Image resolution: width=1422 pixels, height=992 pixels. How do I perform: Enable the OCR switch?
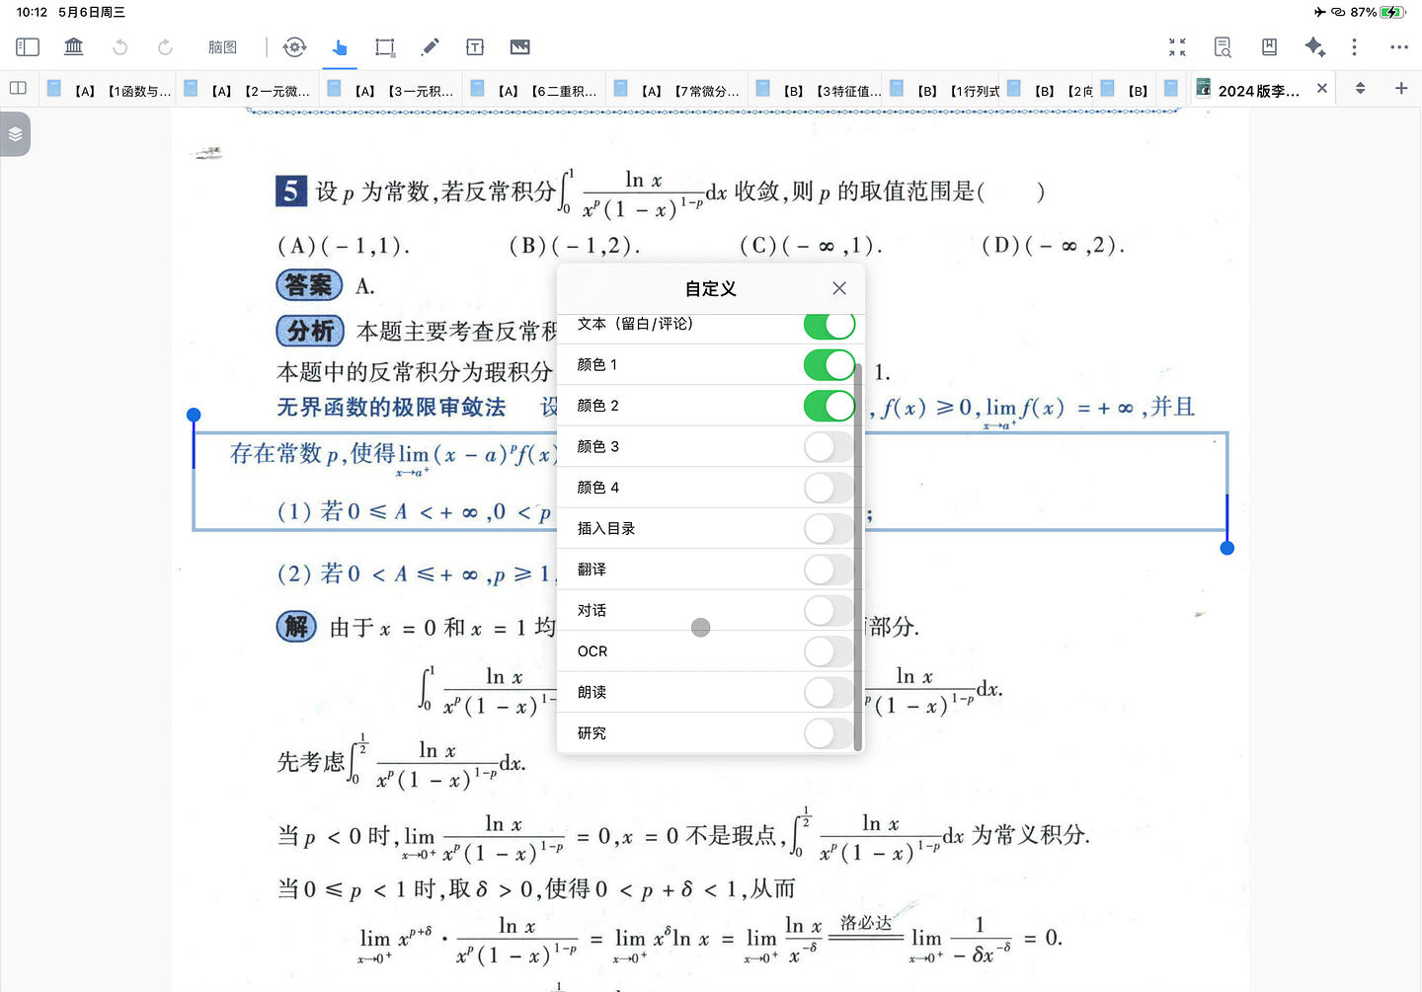(829, 651)
